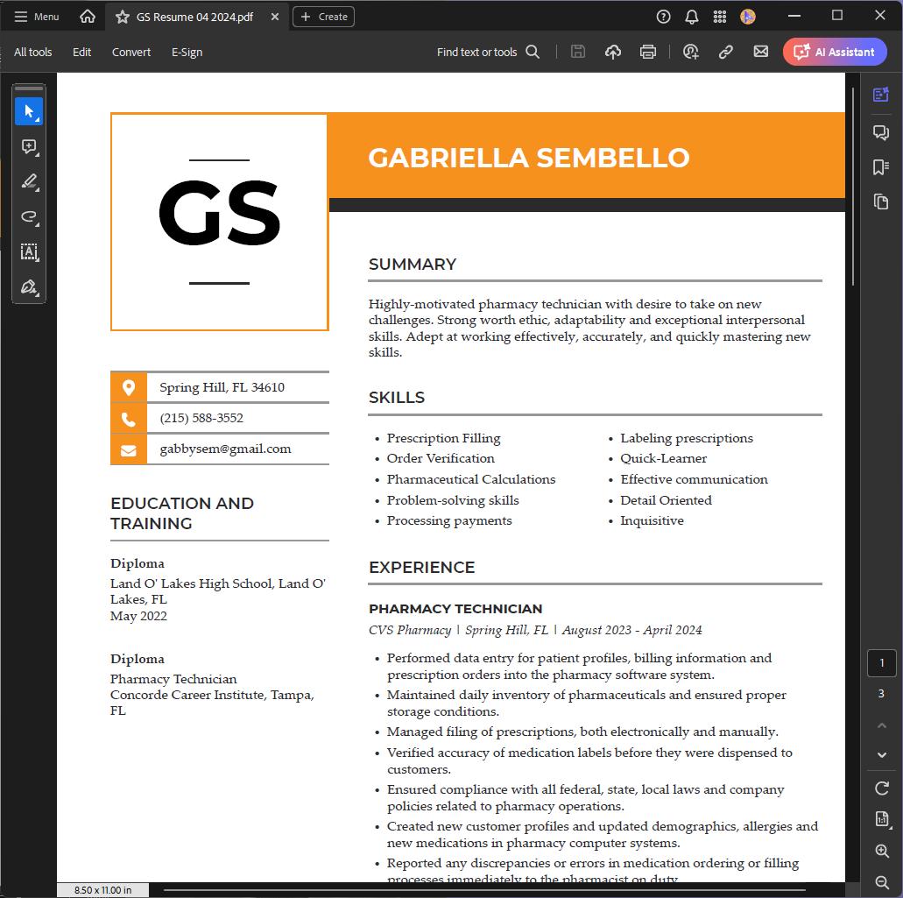This screenshot has height=898, width=903.
Task: Open the Comments panel icon
Action: click(880, 132)
